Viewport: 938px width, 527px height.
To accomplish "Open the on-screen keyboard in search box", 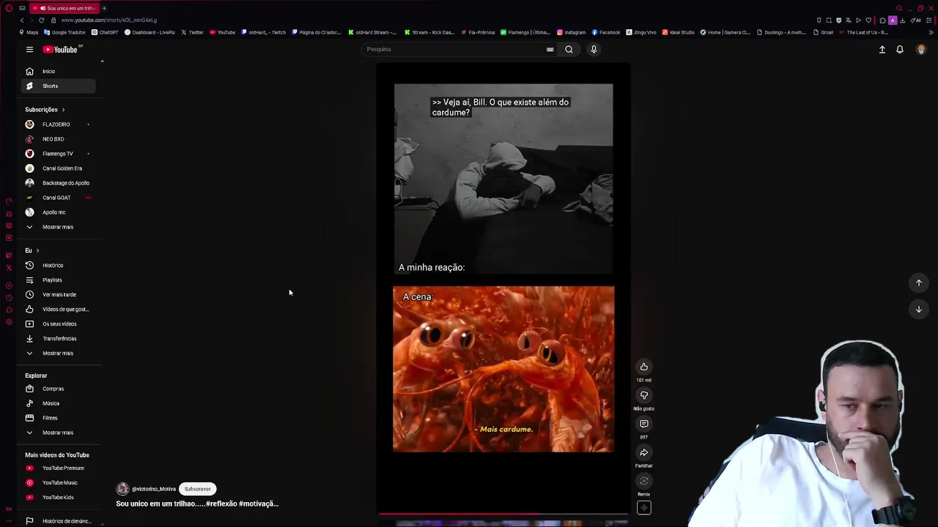I will pyautogui.click(x=550, y=49).
